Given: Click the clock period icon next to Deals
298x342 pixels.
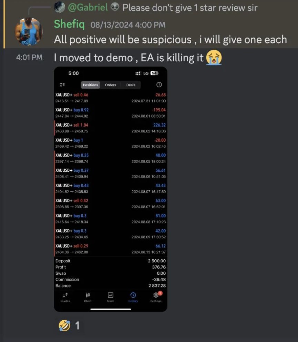Looking at the screenshot, I should tap(159, 84).
